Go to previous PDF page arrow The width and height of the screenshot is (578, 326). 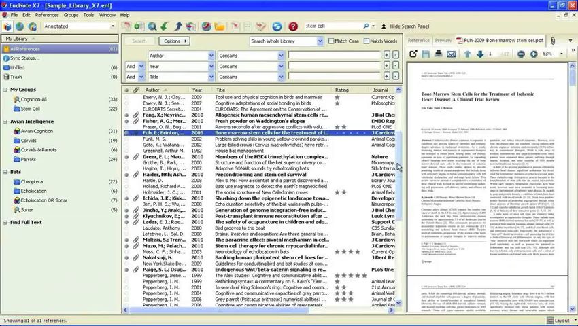pos(467,54)
